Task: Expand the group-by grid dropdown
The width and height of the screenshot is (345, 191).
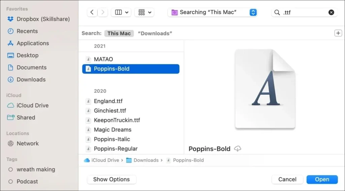Action: point(144,12)
